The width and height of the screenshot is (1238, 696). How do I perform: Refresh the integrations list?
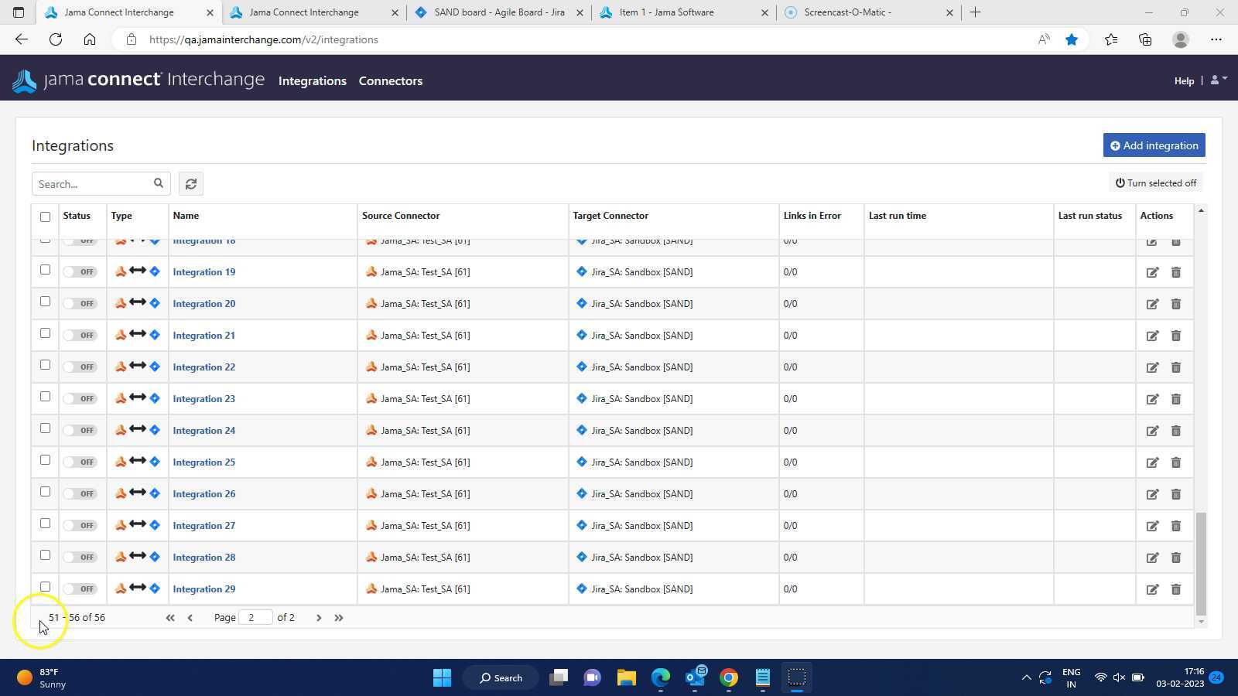point(190,183)
